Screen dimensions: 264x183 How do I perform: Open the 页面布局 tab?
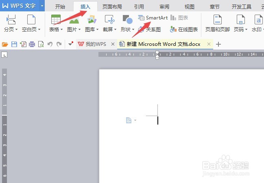(x=112, y=7)
